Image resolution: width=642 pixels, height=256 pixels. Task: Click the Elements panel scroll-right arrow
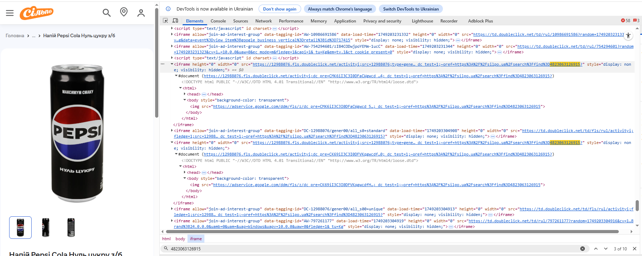631,232
